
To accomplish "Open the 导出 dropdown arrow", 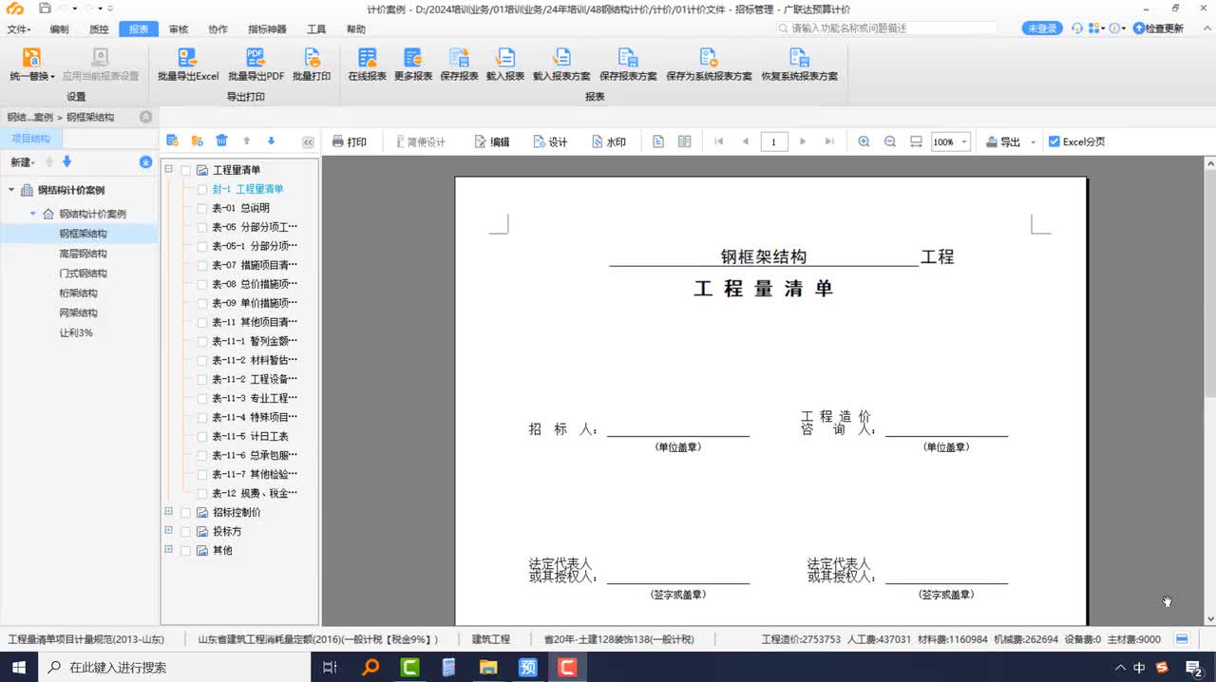I will 1034,142.
